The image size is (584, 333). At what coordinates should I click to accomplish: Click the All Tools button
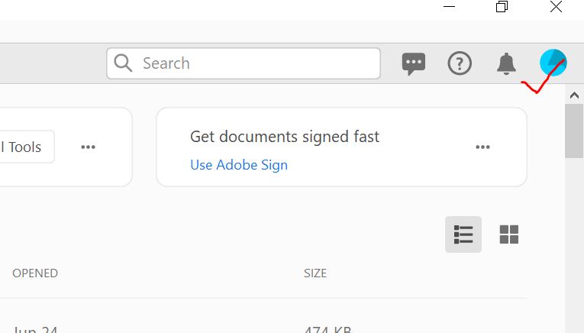coord(23,147)
